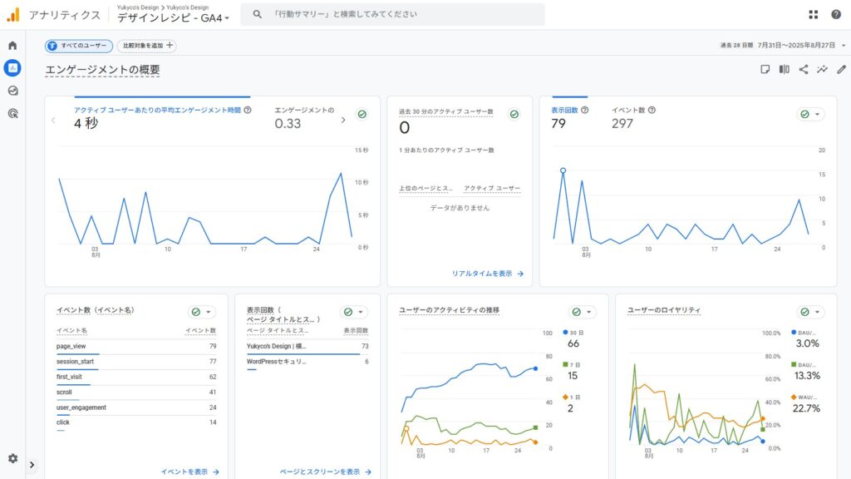The width and height of the screenshot is (851, 479).
Task: Open status dropdown on ユーザーのロイヤリティ card
Action: coord(811,312)
